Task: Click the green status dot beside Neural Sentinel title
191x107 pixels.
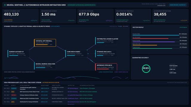Action: click(x=5, y=5)
